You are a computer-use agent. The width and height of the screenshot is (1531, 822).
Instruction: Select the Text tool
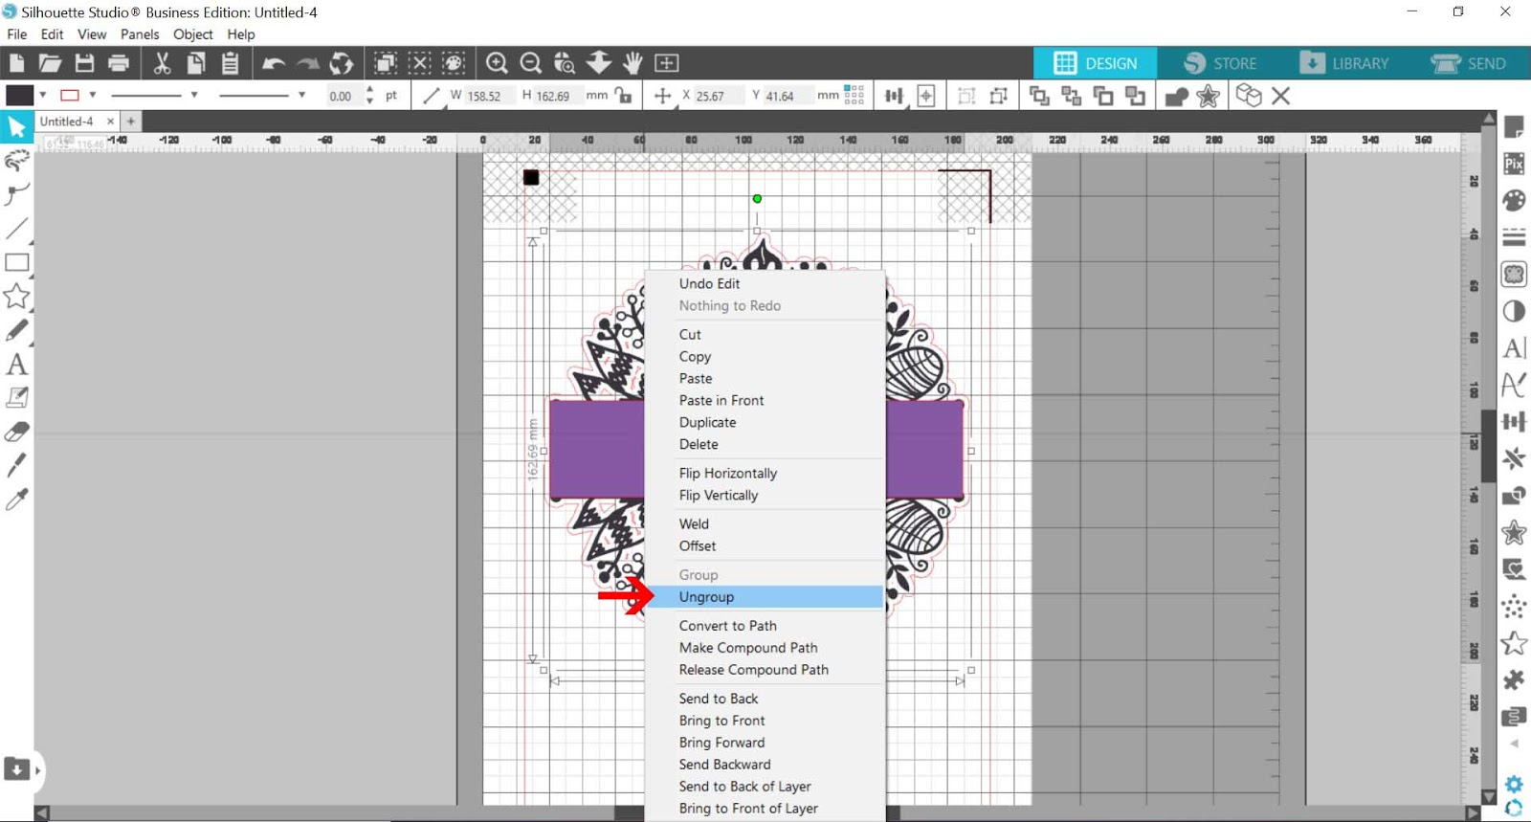pos(16,365)
